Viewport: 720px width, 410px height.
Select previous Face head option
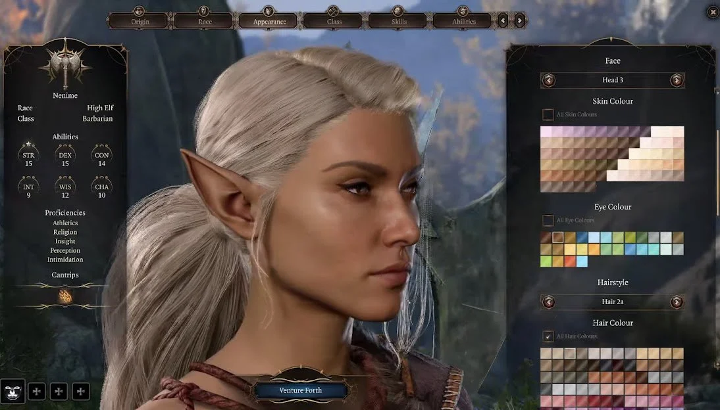click(549, 80)
